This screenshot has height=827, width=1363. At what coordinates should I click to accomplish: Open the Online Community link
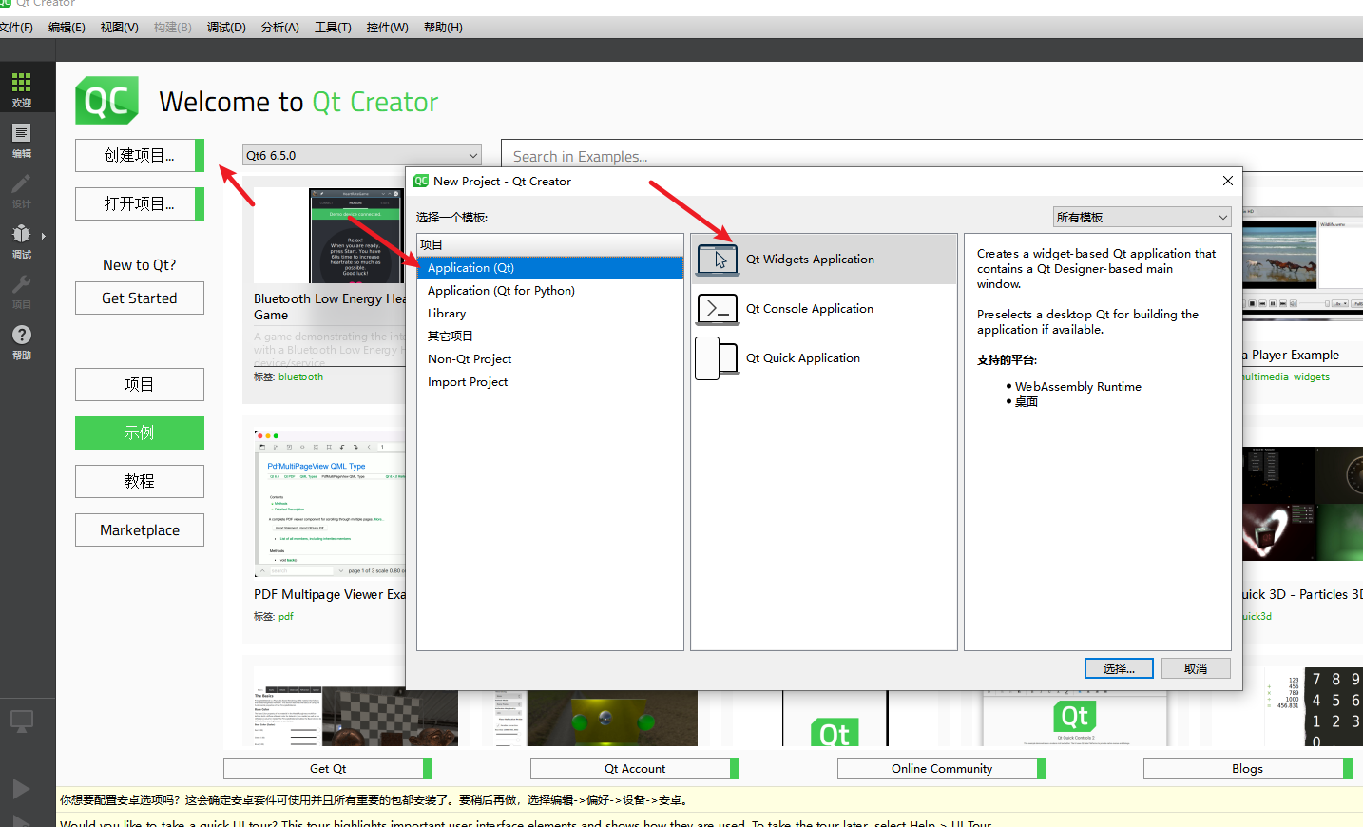pyautogui.click(x=942, y=768)
